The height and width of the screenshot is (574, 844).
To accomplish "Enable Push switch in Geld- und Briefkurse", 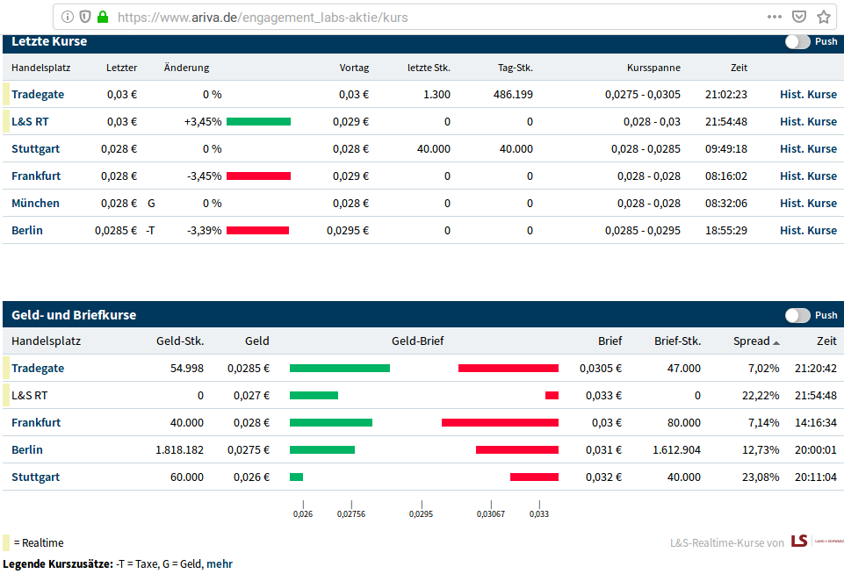I will click(x=797, y=315).
